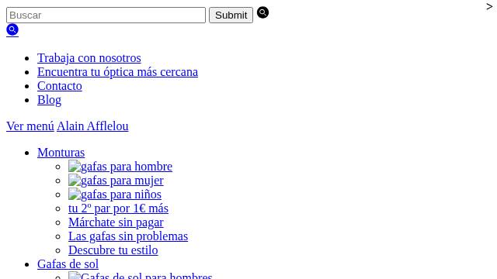This screenshot has height=279, width=497.
Task: Click broken image icon beside 'gafas para niños'
Action: (x=75, y=195)
